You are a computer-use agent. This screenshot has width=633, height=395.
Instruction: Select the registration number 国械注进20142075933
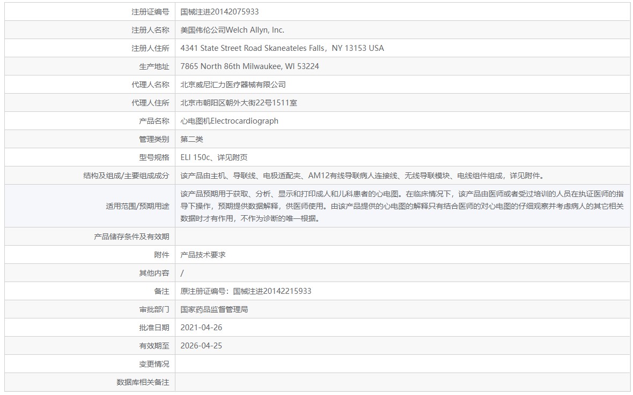219,12
